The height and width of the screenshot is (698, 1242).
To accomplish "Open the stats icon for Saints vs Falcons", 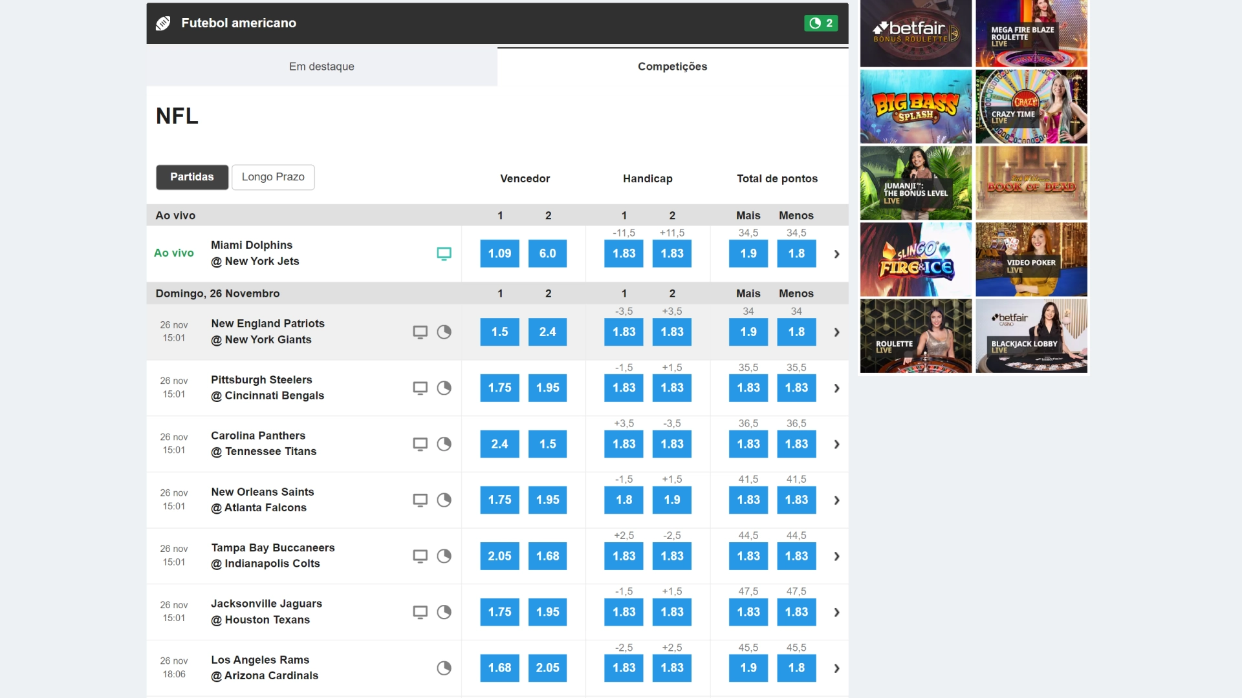I will [x=444, y=500].
